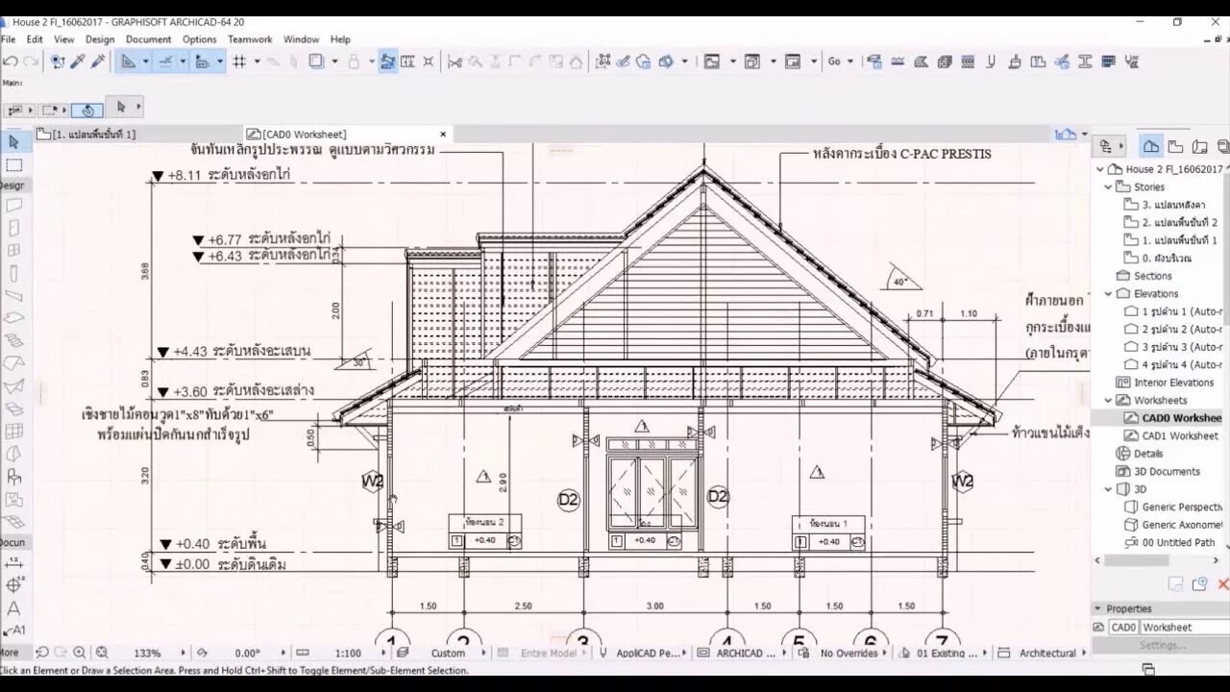The height and width of the screenshot is (692, 1230).
Task: Toggle Guide Lines icon in toolbar
Action: [x=128, y=62]
